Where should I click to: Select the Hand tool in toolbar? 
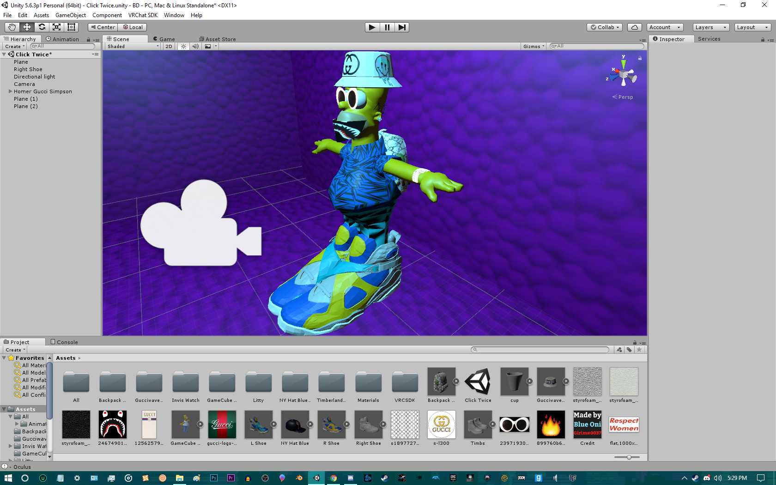(12, 27)
